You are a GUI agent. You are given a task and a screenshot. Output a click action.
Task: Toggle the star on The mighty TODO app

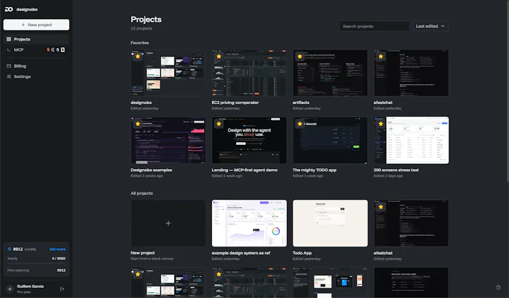(x=300, y=124)
